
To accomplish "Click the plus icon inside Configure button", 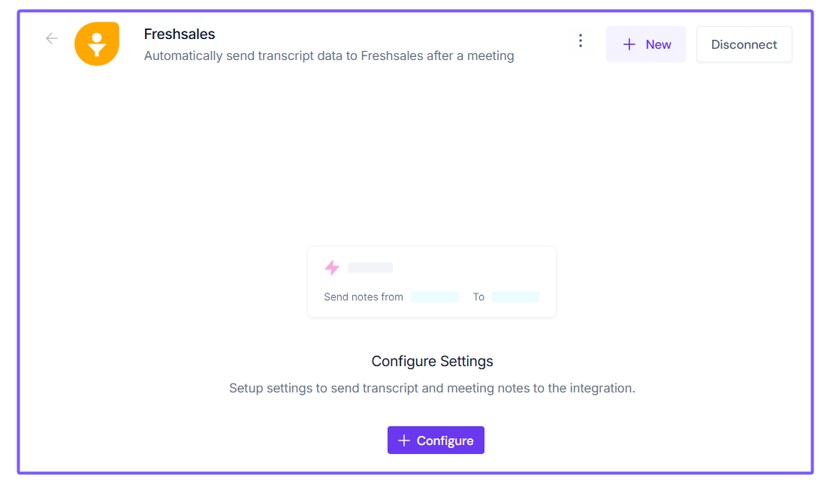I will [404, 440].
